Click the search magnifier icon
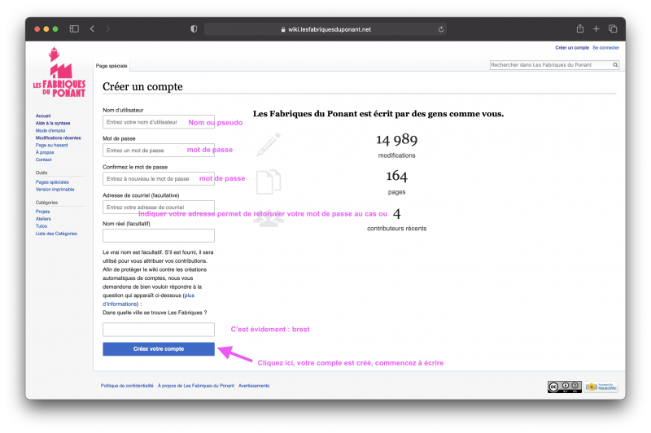651x433 pixels. tap(615, 65)
